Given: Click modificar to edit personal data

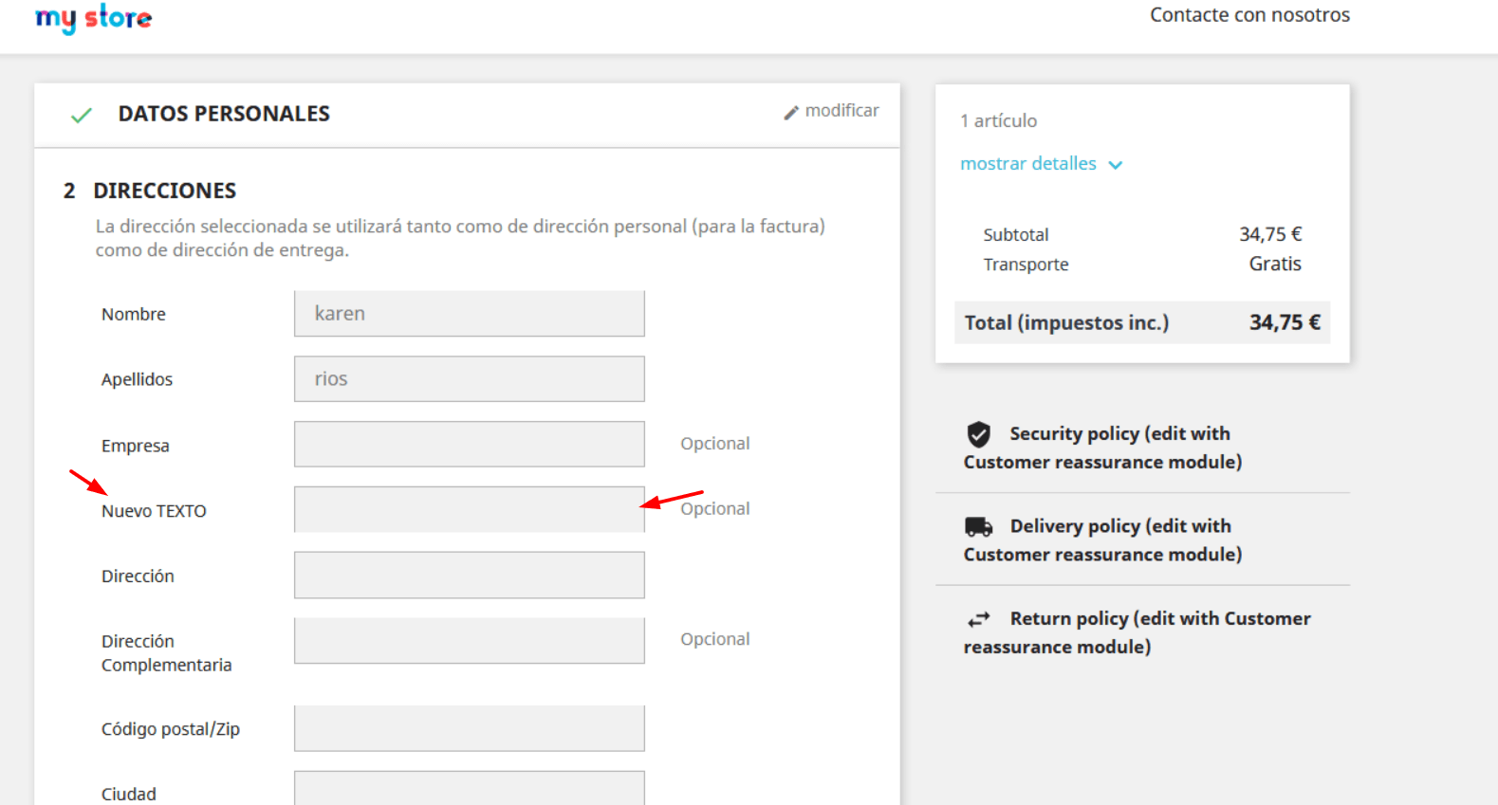Looking at the screenshot, I should point(841,111).
